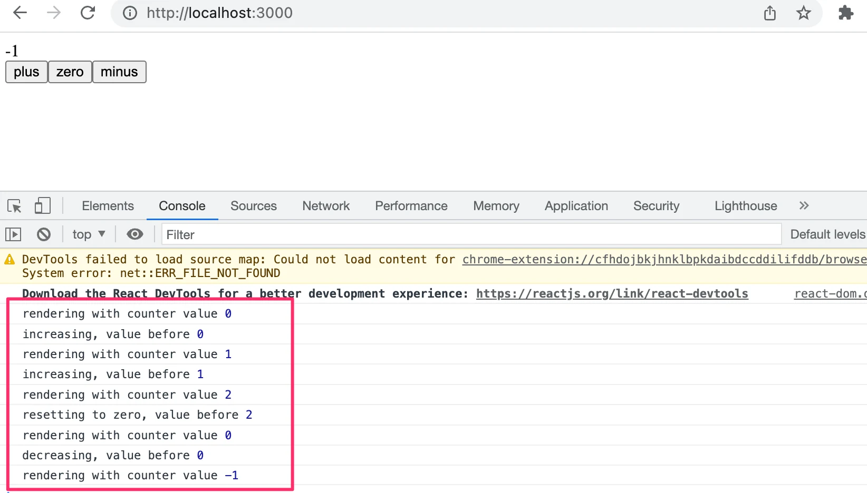This screenshot has width=867, height=493.
Task: Open the reactjs.org react-devtools link
Action: click(612, 293)
